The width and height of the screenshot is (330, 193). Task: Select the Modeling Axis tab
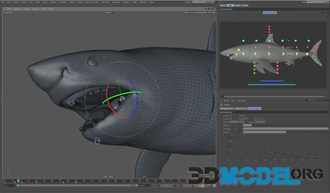pyautogui.click(x=226, y=108)
